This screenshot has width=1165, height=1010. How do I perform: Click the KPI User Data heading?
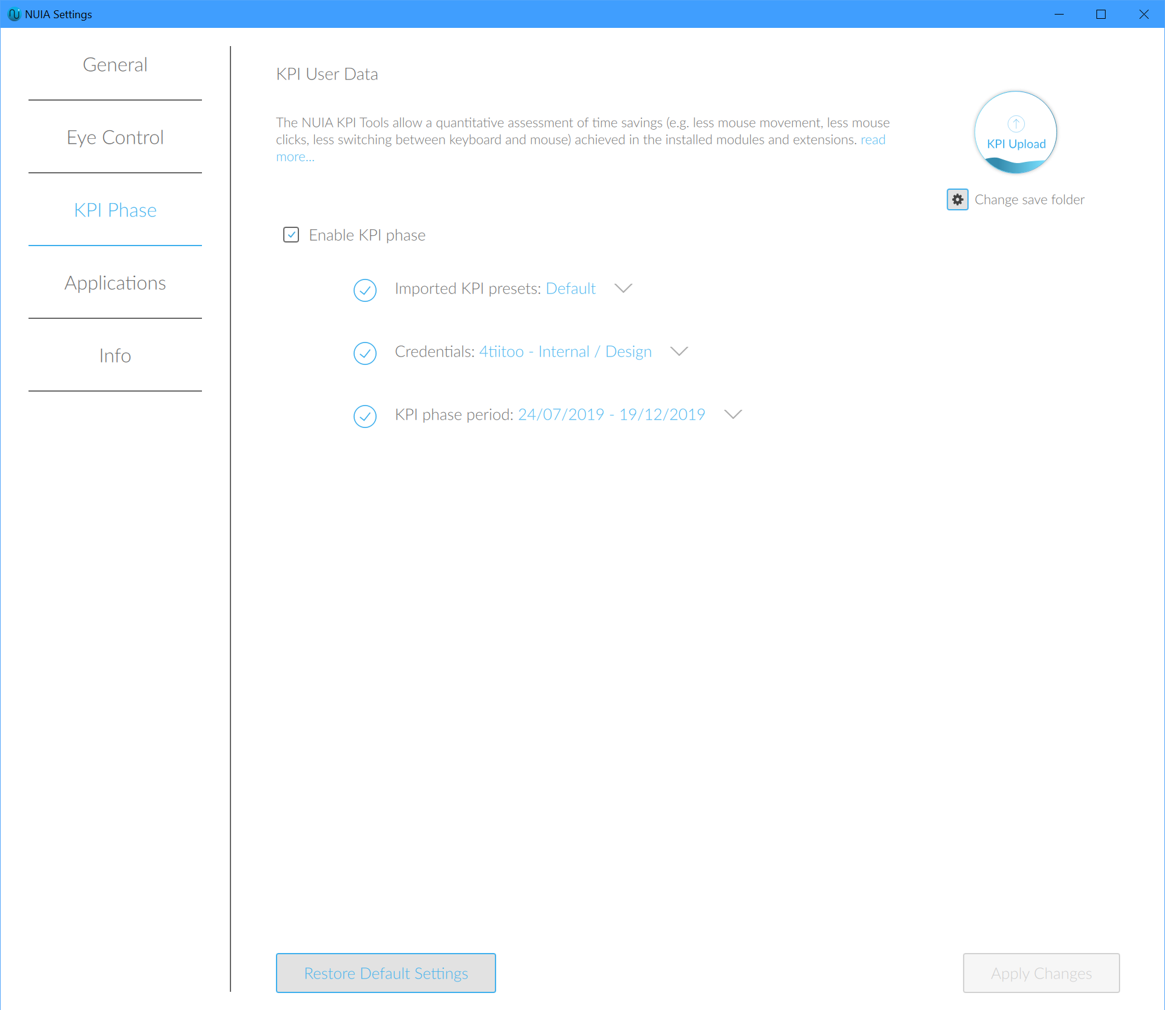coord(327,74)
